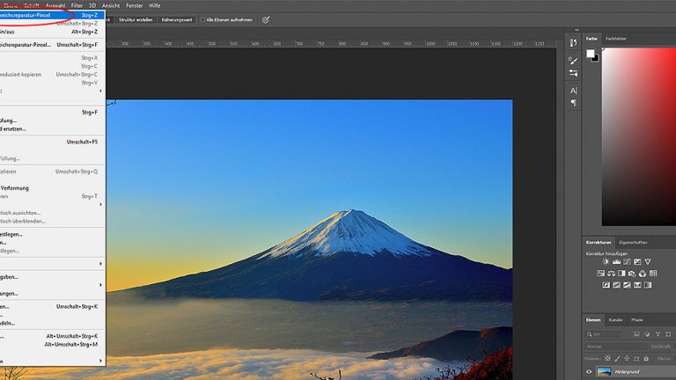The image size is (676, 380).
Task: Choose the Umschalt+Strg+F fade entry
Action: [52, 44]
